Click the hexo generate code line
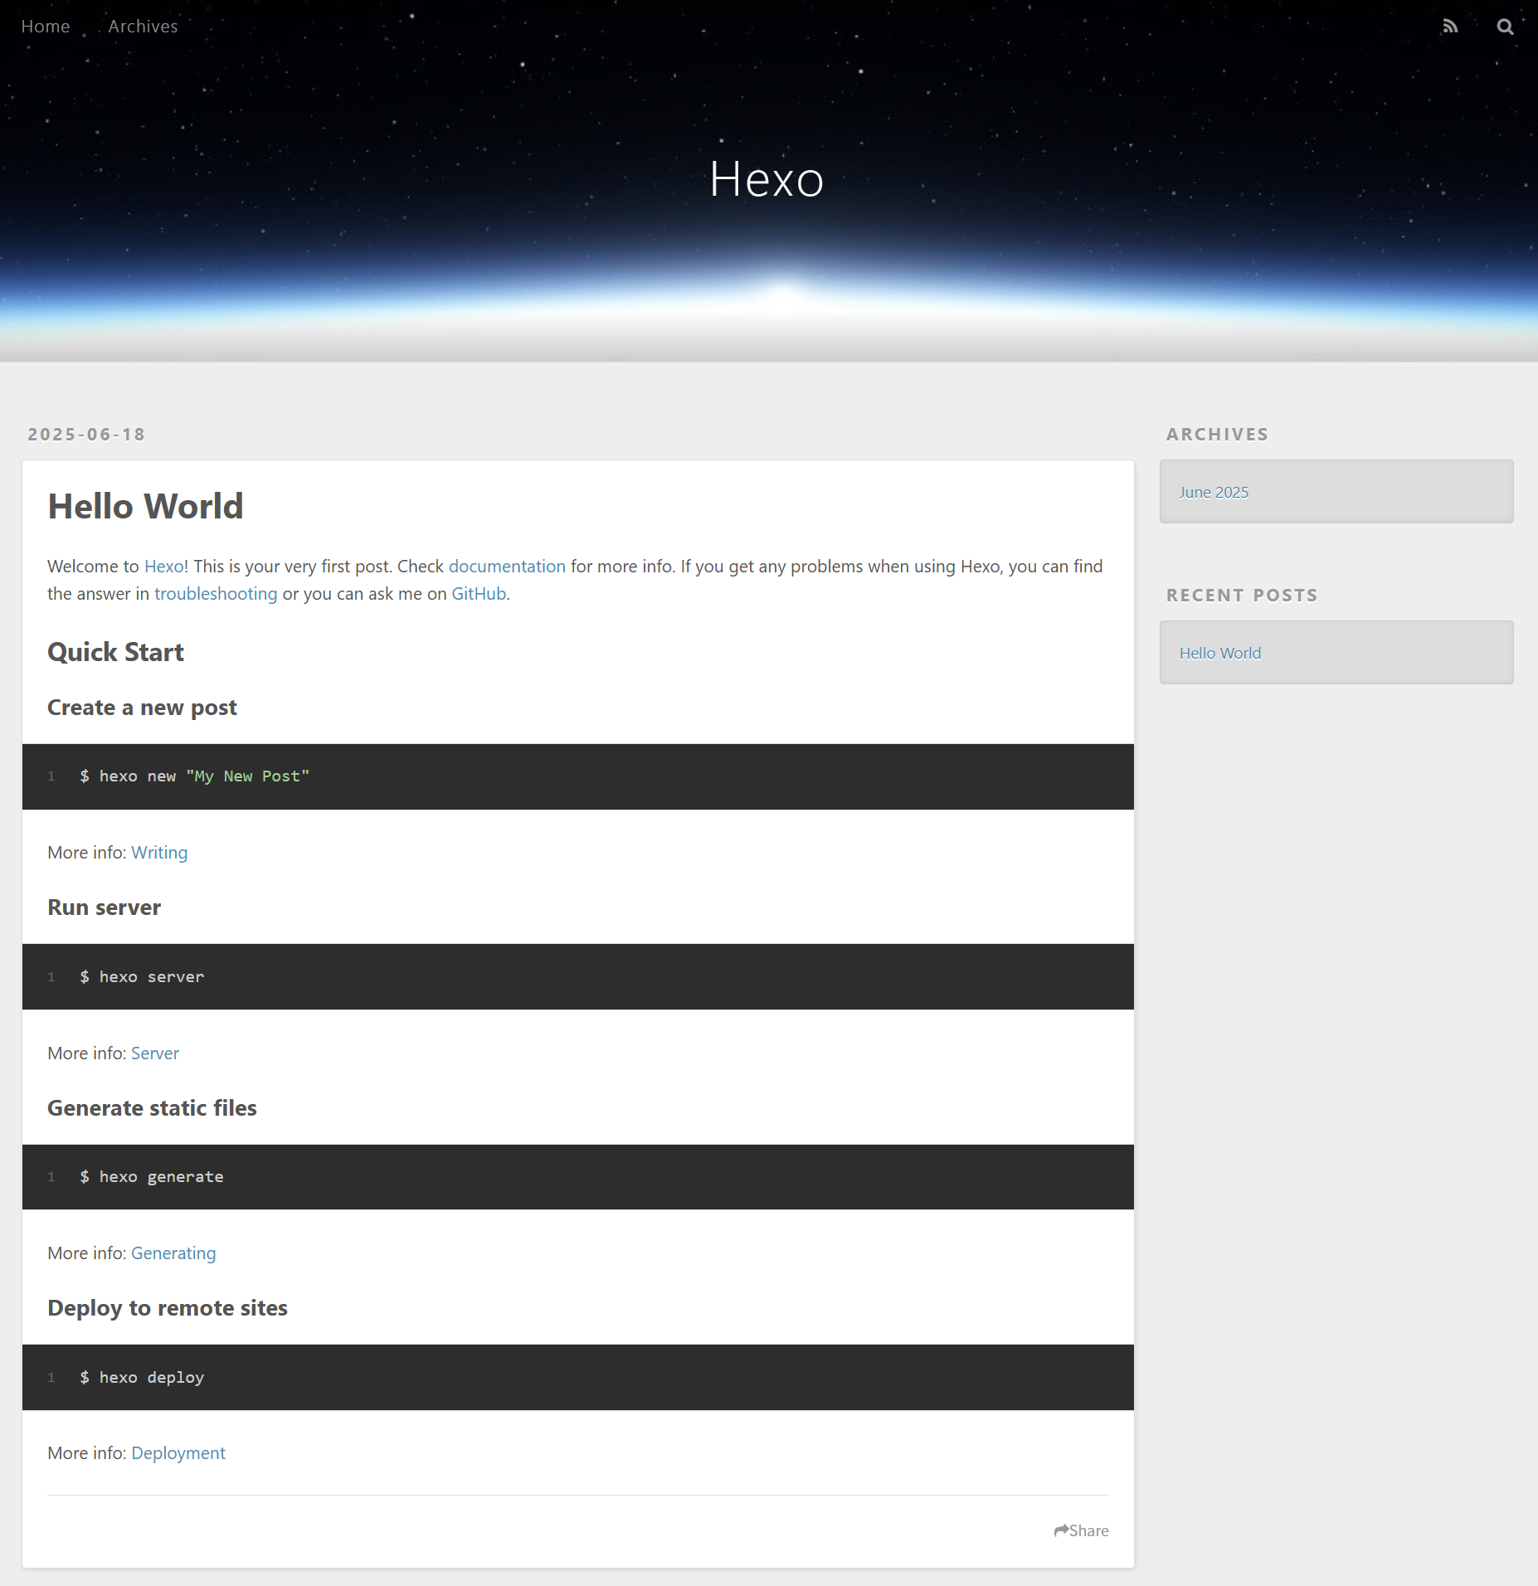Viewport: 1538px width, 1586px height. click(152, 1177)
